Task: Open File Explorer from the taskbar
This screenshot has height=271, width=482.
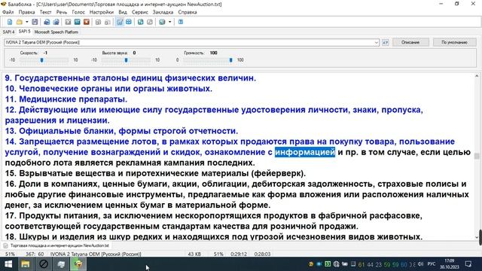Action: coord(26,264)
